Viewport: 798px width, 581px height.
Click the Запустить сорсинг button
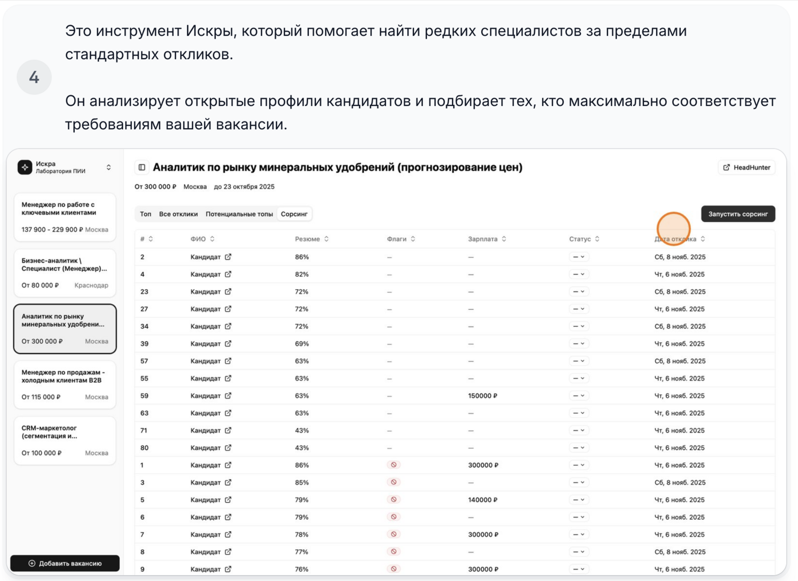[738, 214]
